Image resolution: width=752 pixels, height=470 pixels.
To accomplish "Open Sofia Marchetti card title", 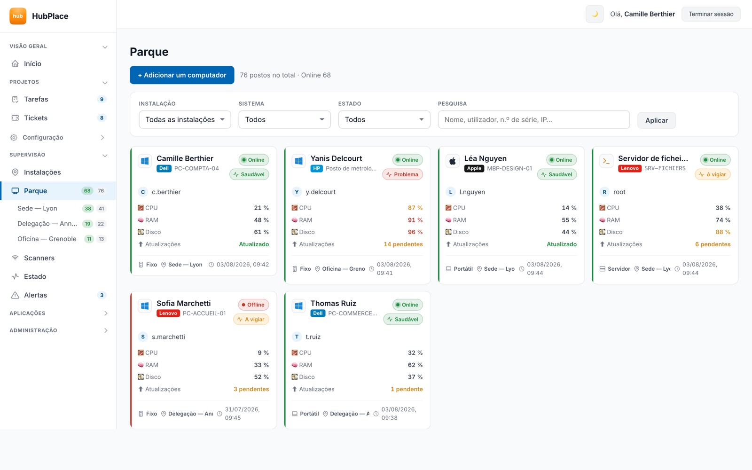I will (183, 303).
